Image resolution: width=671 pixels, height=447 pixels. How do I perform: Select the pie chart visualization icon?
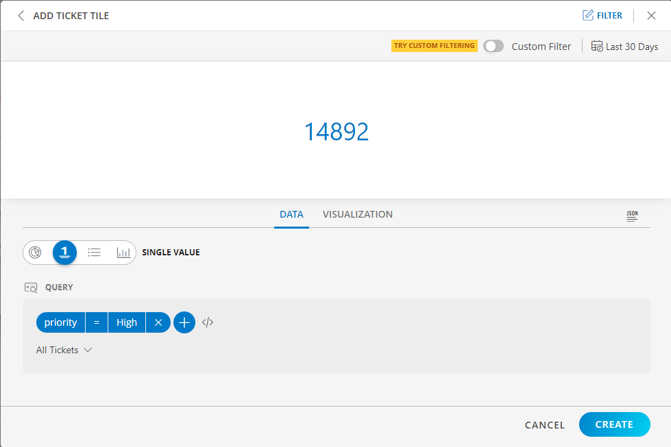(x=36, y=252)
